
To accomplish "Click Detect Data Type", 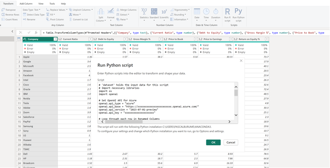I will [x=33, y=14].
